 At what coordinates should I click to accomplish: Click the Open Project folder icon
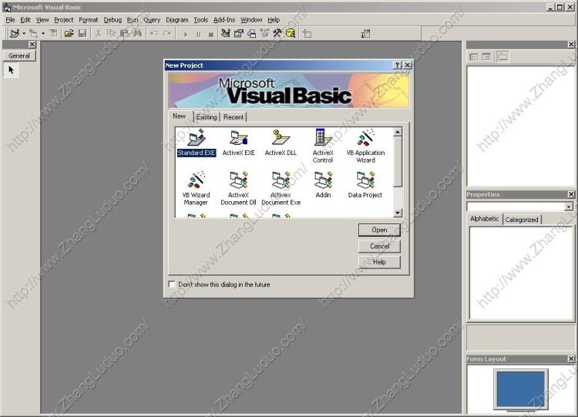pos(69,34)
